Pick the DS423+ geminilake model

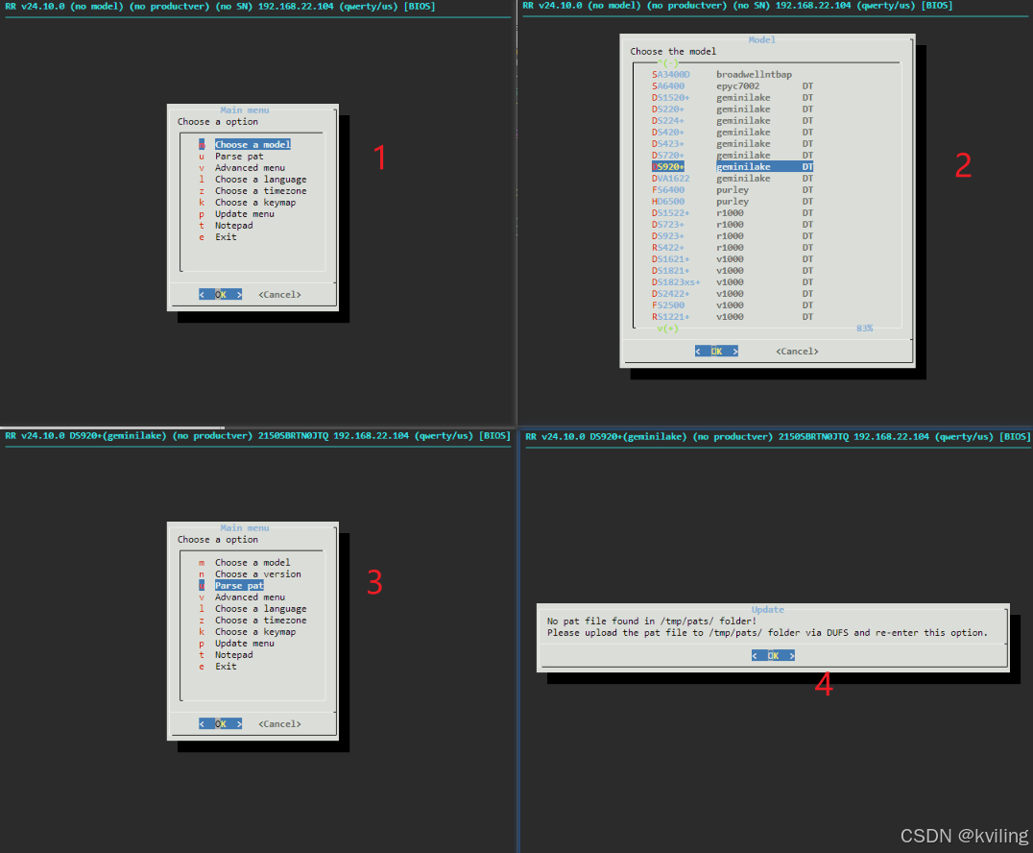click(732, 144)
